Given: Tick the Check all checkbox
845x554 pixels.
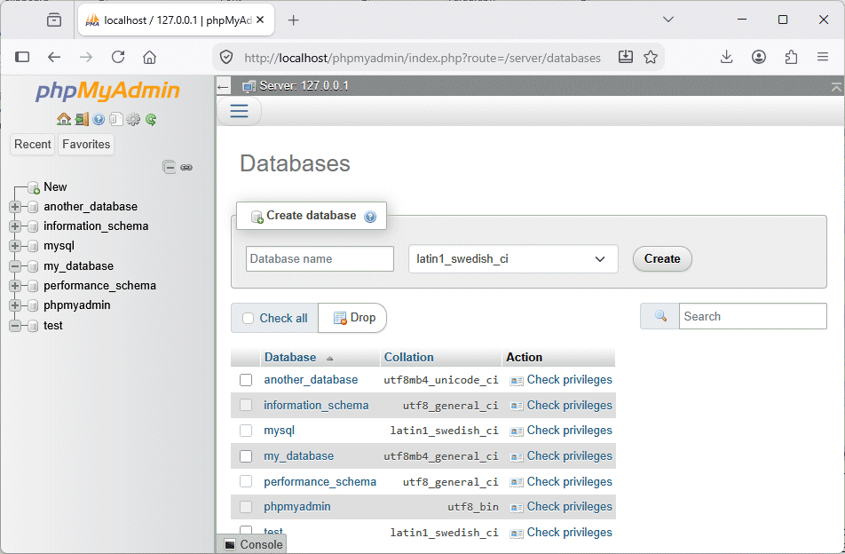Looking at the screenshot, I should pos(248,319).
